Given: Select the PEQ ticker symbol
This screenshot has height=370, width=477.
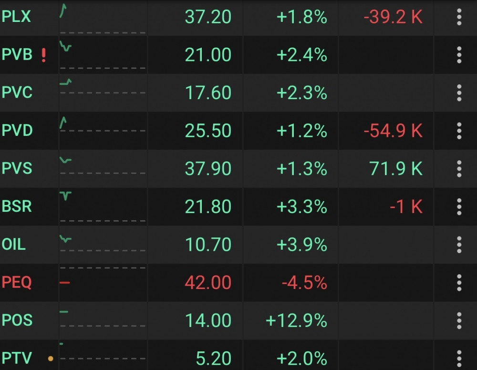Looking at the screenshot, I should coord(17,282).
